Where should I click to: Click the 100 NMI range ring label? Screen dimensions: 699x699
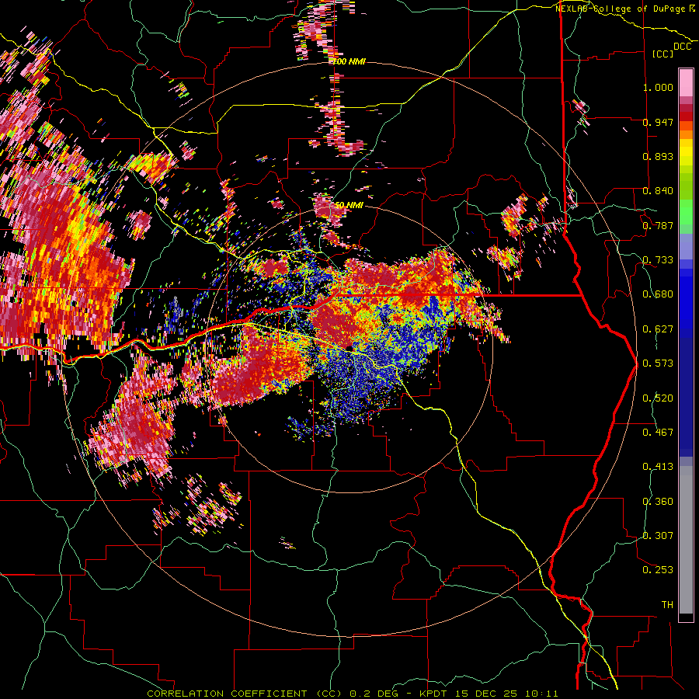[349, 61]
